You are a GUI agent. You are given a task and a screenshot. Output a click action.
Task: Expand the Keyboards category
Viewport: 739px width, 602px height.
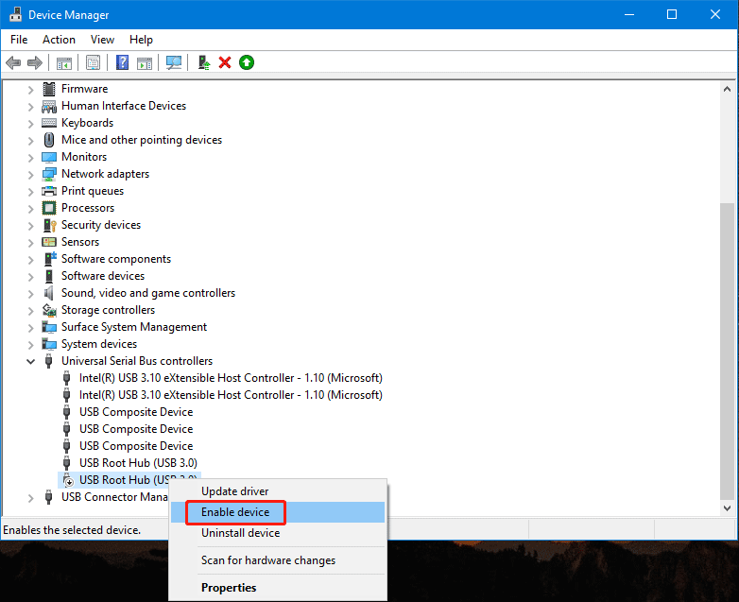click(x=30, y=123)
